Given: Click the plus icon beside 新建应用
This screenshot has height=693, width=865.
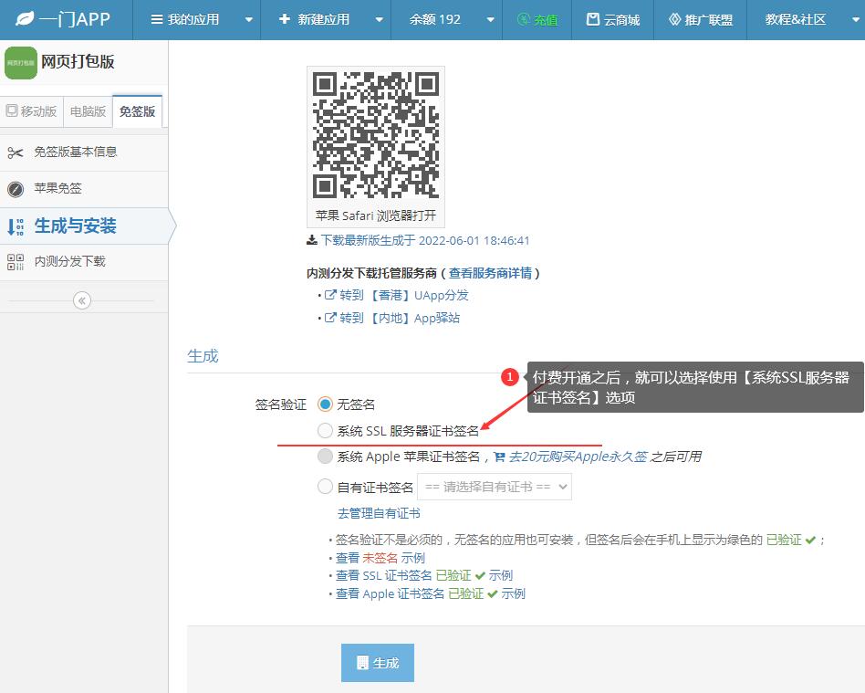Looking at the screenshot, I should 284,19.
